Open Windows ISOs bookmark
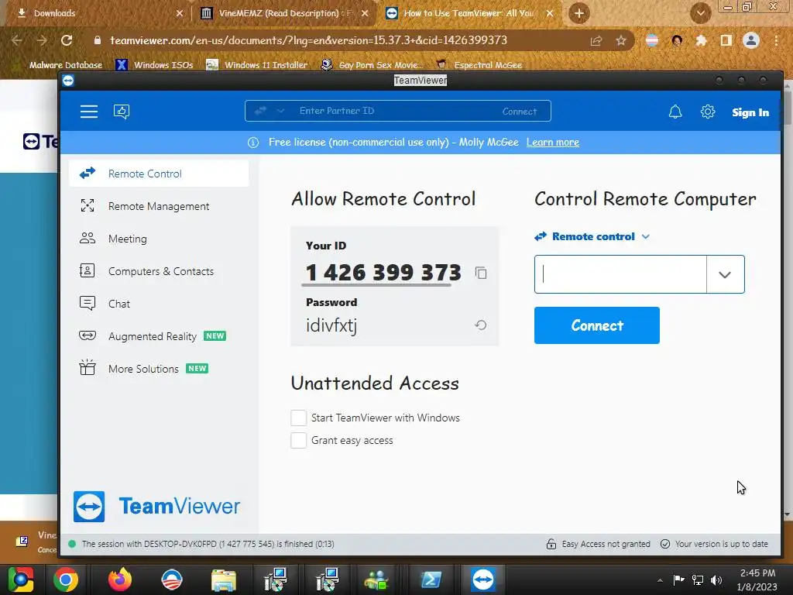793x595 pixels. (155, 65)
